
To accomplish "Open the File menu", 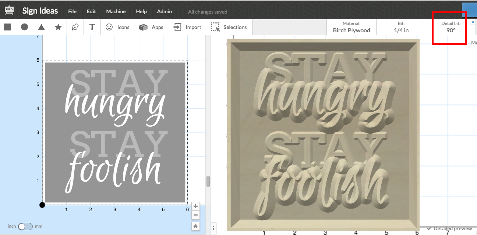I will (72, 11).
